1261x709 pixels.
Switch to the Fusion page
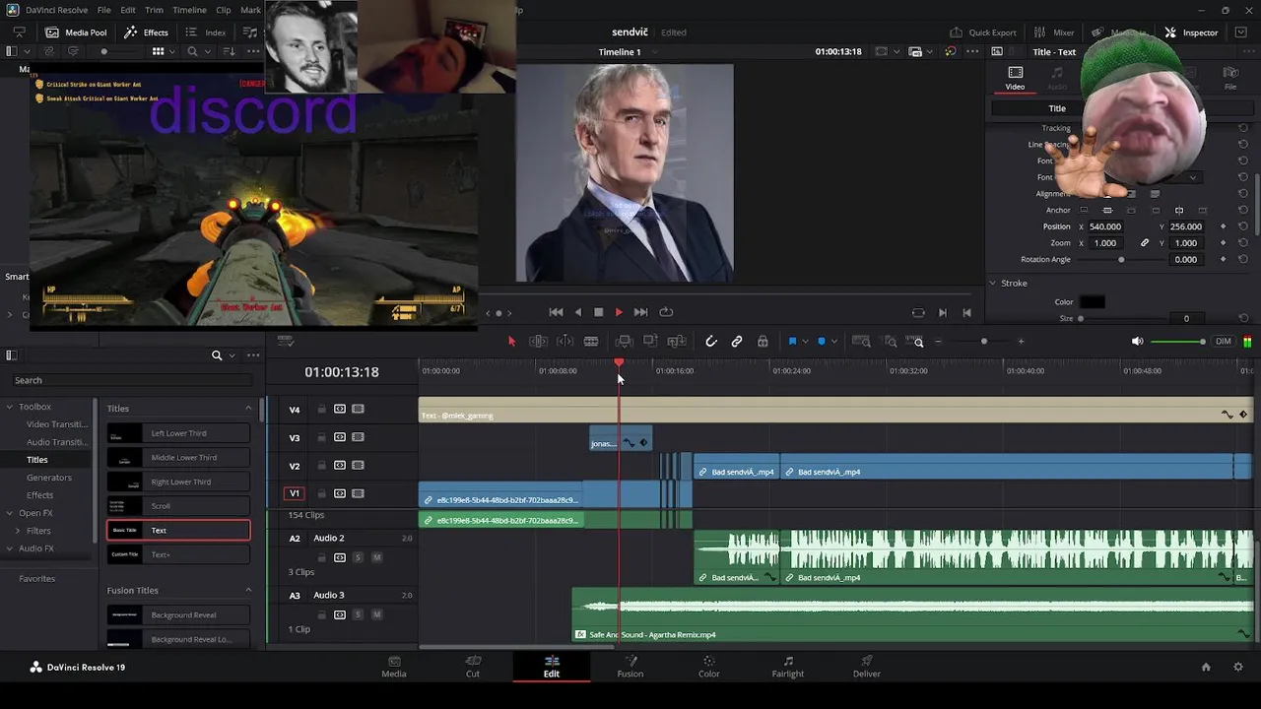coord(630,667)
